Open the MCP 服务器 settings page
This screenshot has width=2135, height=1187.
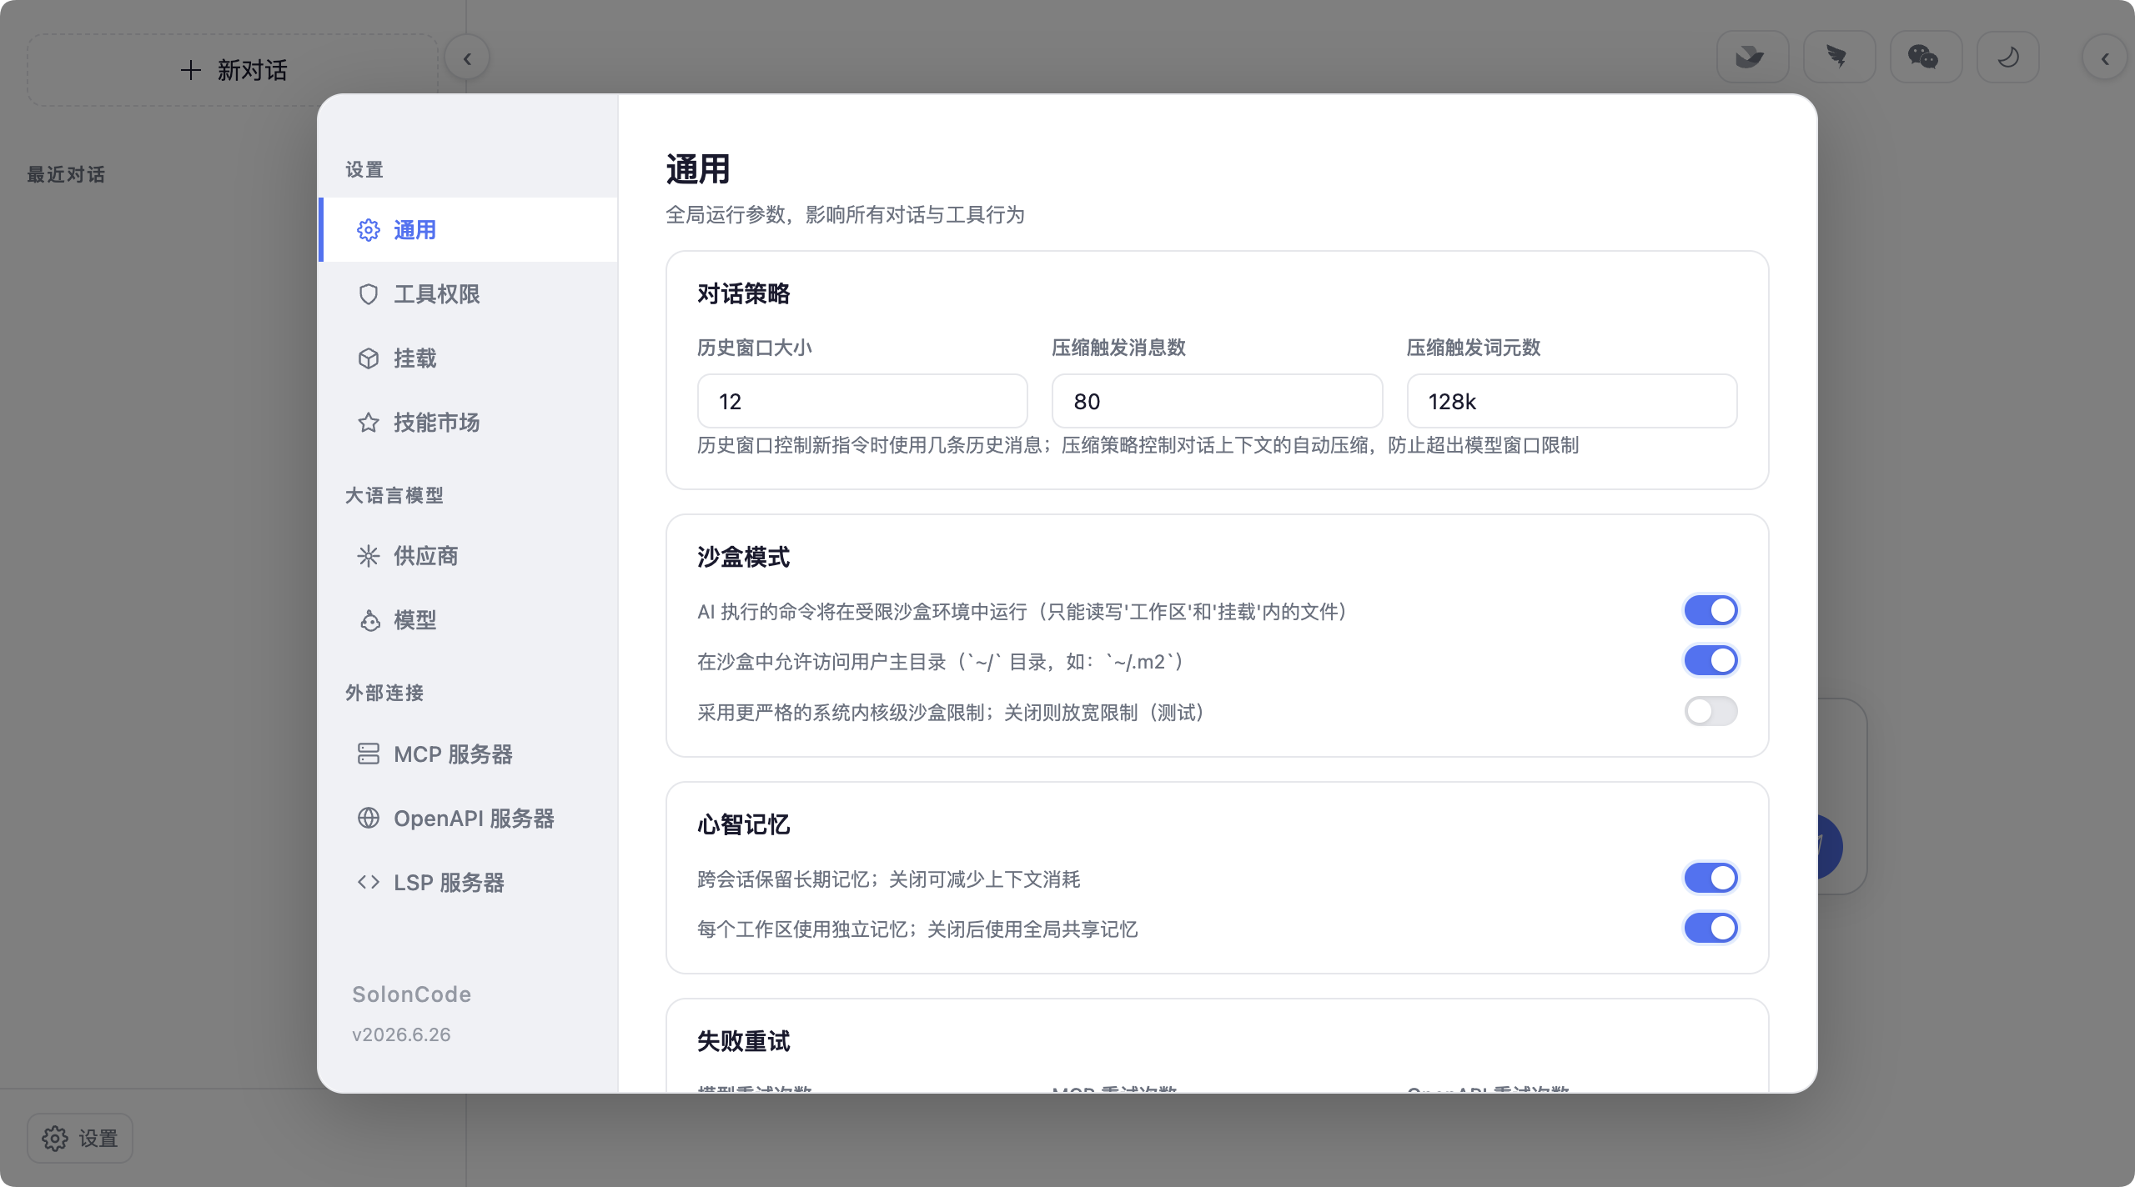coord(469,754)
